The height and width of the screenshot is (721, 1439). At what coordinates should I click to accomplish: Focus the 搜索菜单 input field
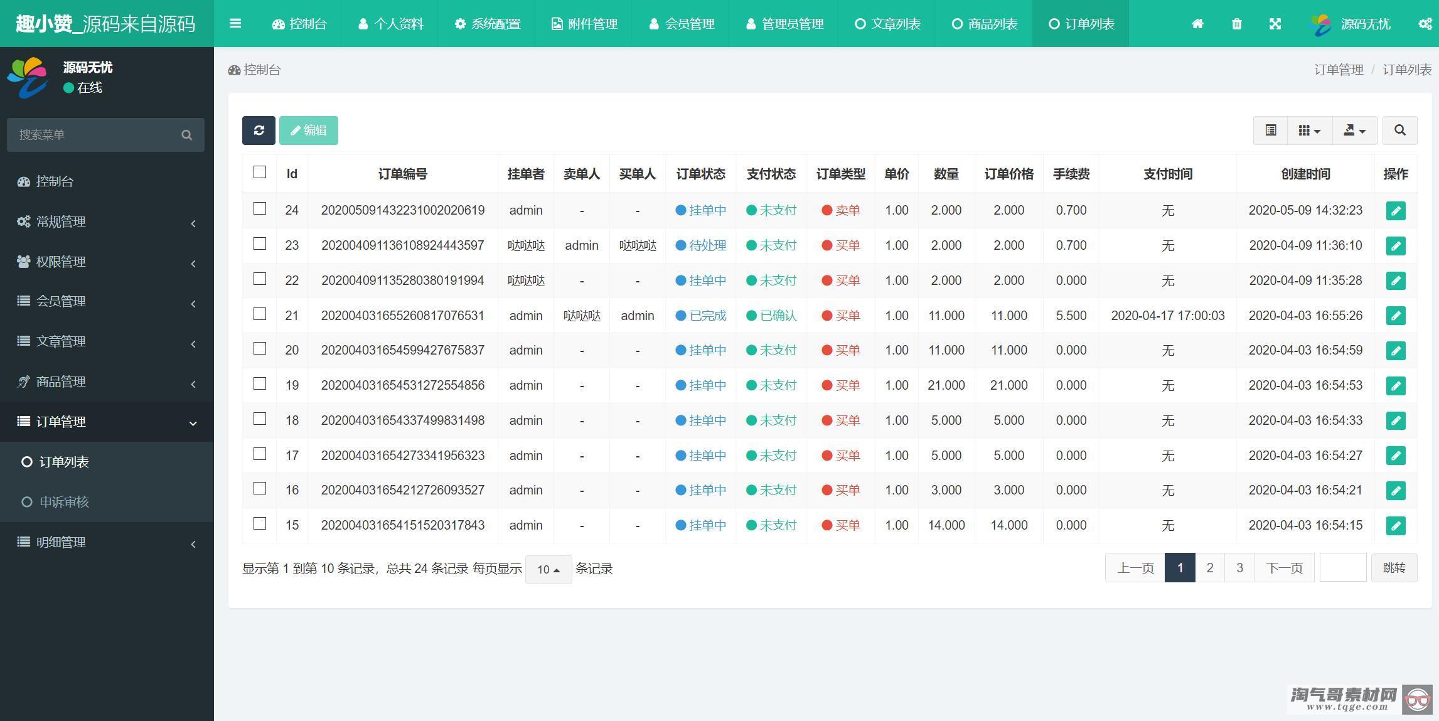(x=94, y=135)
